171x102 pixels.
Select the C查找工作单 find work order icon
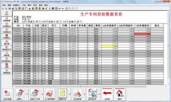35,94
